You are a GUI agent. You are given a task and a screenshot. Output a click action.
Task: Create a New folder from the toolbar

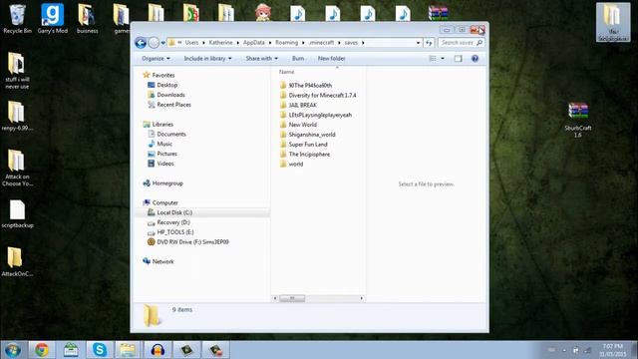(331, 59)
